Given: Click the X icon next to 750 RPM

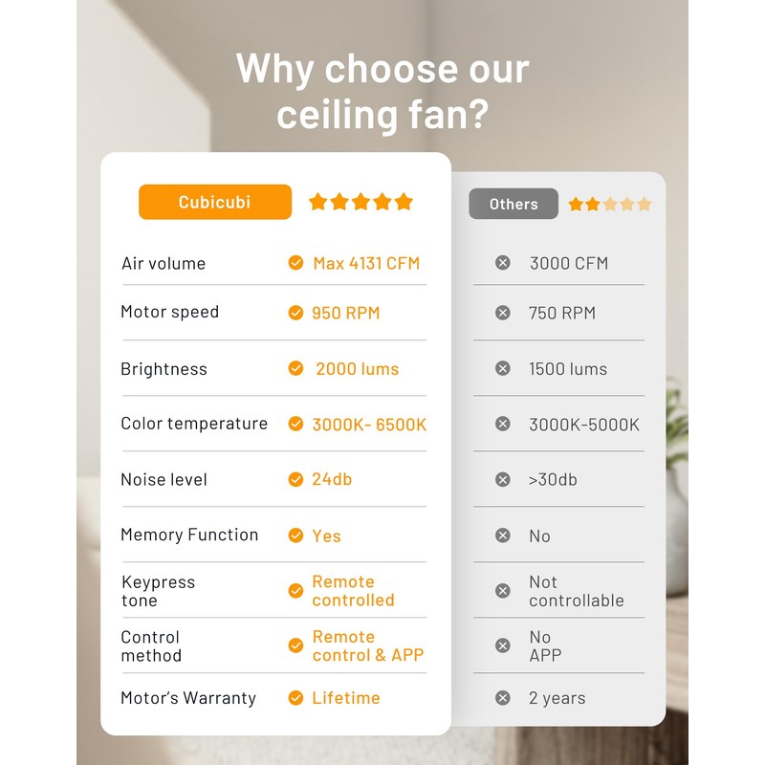Looking at the screenshot, I should [503, 313].
